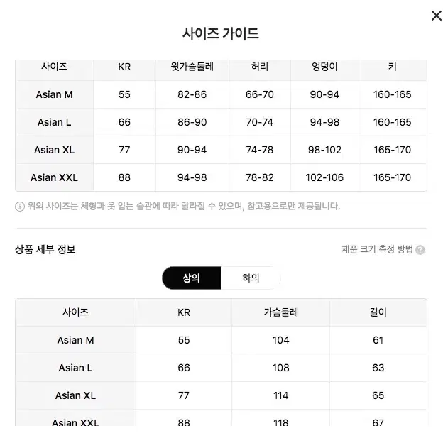This screenshot has height=443, width=443.
Task: Click the 상품 세부 정보 heading
Action: pyautogui.click(x=45, y=249)
